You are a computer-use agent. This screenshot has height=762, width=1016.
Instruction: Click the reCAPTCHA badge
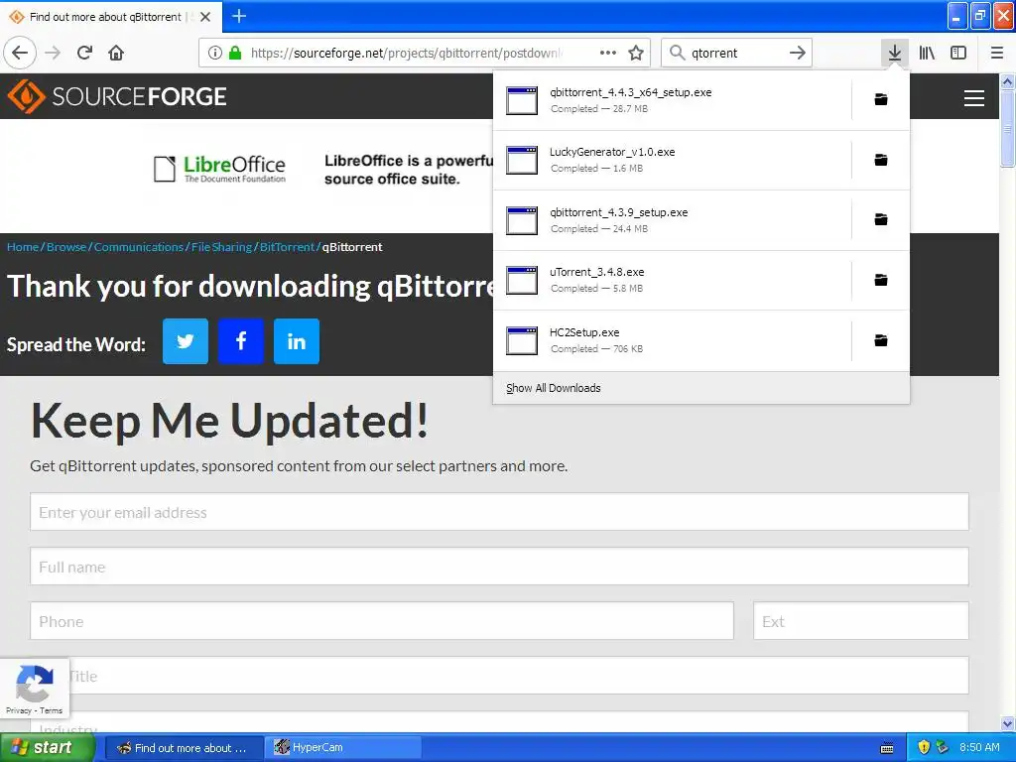(x=35, y=689)
